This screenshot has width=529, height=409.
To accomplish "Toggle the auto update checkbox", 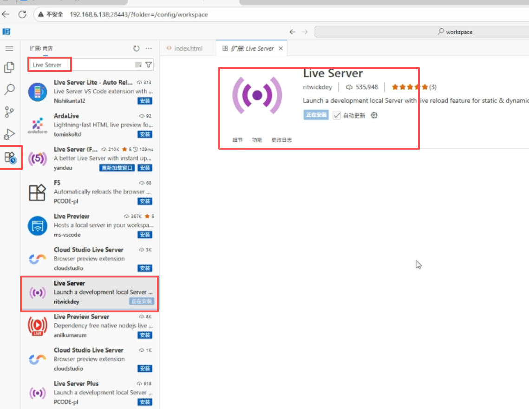I will (337, 115).
